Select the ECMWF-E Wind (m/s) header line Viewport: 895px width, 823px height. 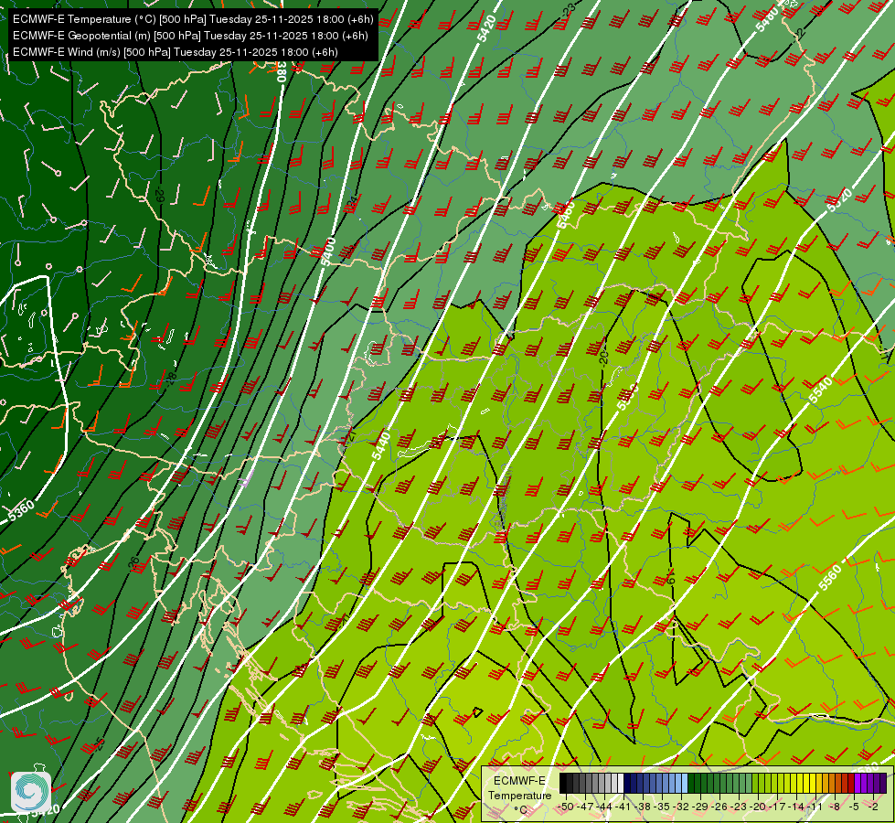pyautogui.click(x=176, y=52)
